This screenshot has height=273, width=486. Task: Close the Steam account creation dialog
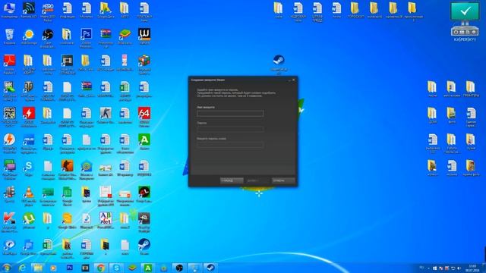(294, 80)
